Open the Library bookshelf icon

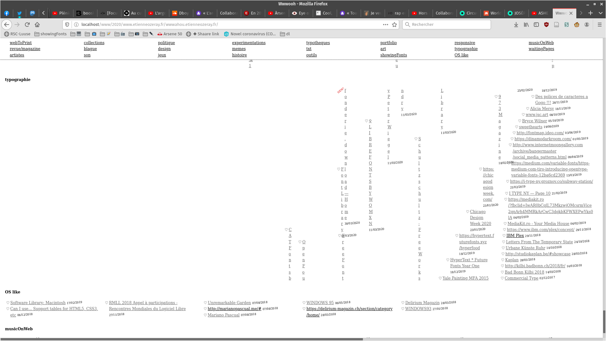pyautogui.click(x=526, y=25)
